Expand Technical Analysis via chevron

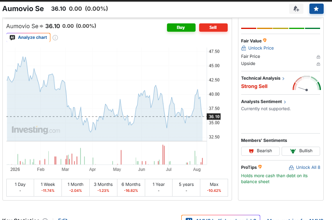[x=283, y=79]
